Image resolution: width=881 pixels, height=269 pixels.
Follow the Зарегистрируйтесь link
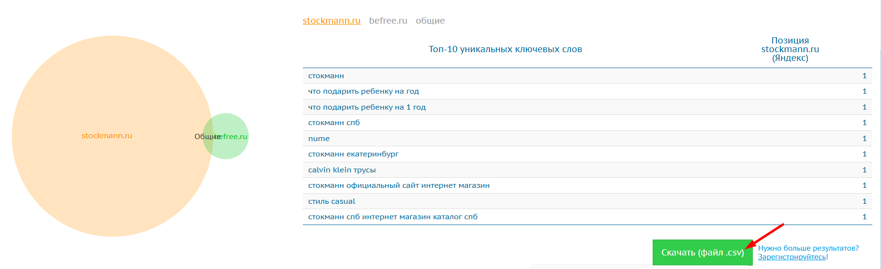pyautogui.click(x=792, y=257)
